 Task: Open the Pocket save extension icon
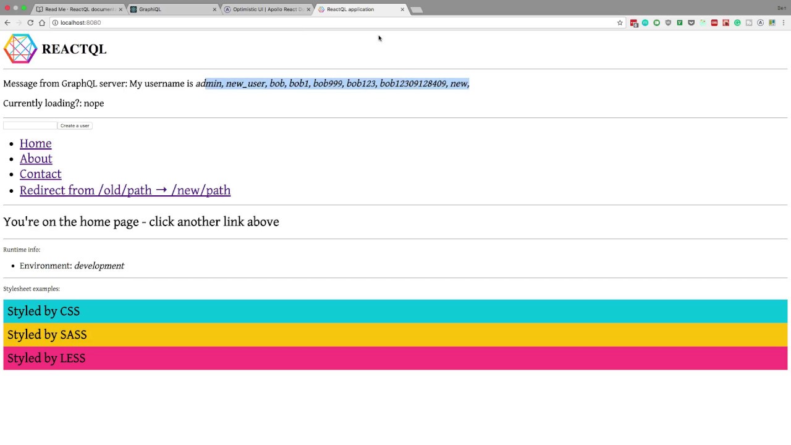click(x=691, y=23)
